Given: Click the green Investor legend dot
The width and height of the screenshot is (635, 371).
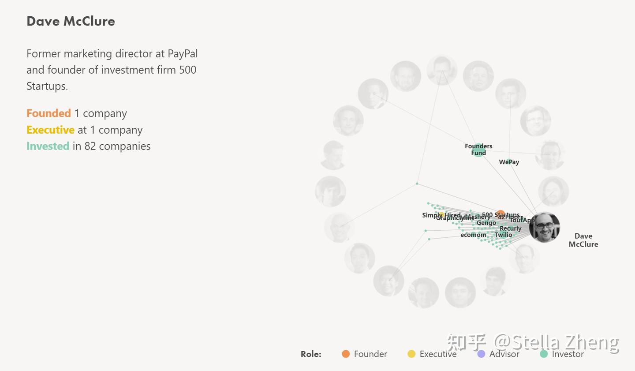Looking at the screenshot, I should point(544,354).
